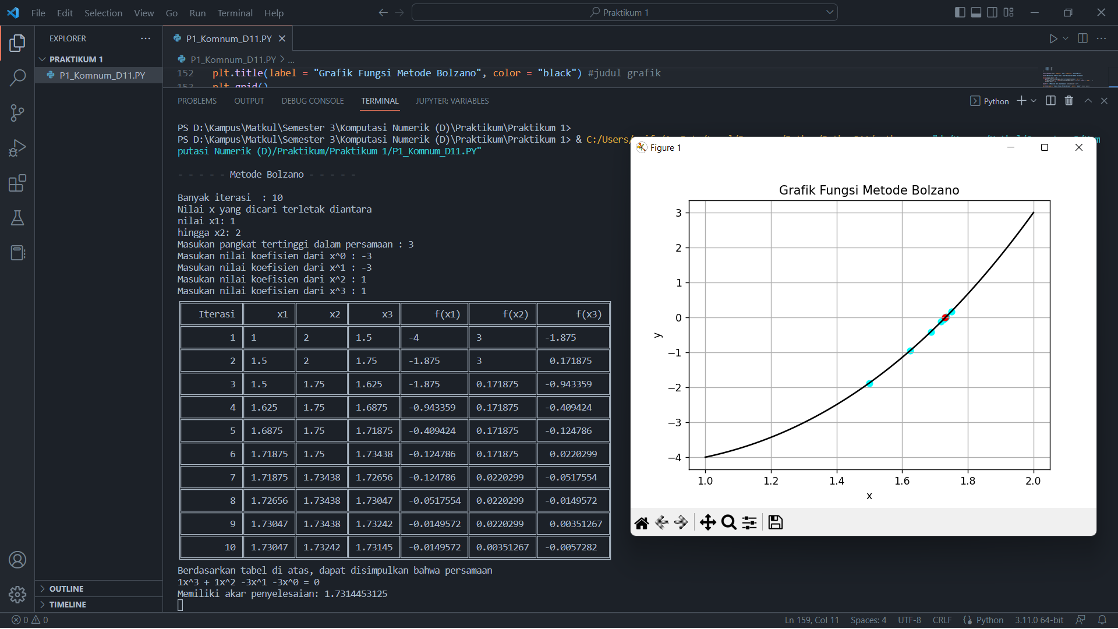
Task: Toggle the secondary sidebar
Action: coord(992,12)
